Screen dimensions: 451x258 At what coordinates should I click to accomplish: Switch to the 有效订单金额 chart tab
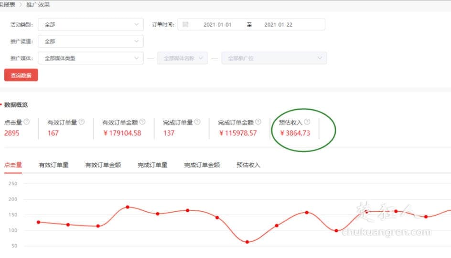103,165
